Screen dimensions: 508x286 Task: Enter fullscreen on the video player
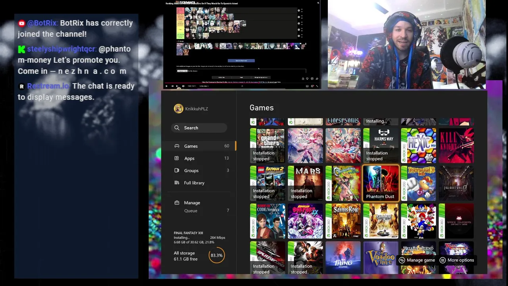click(317, 86)
